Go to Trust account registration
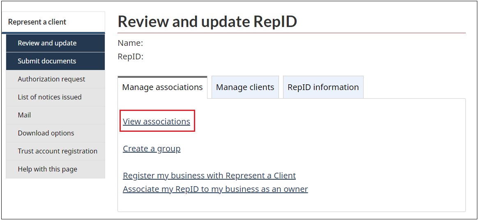Viewport: 479px width, 221px height. 55,151
